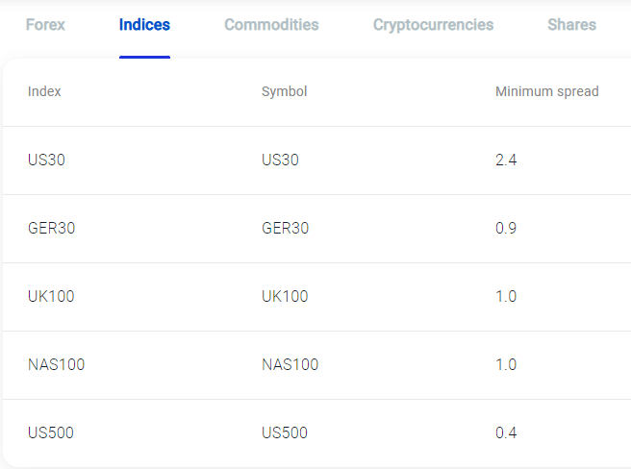Click the Symbol column header
The height and width of the screenshot is (469, 631).
coord(284,91)
